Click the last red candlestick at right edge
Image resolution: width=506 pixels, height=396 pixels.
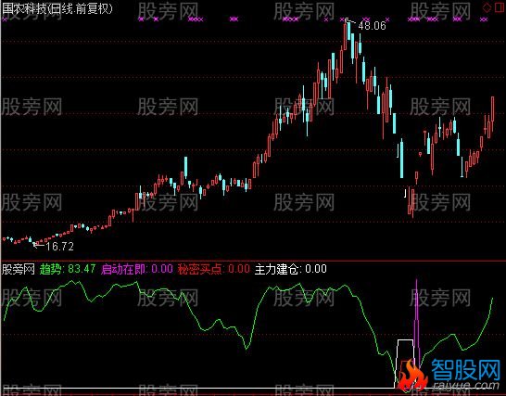click(493, 109)
